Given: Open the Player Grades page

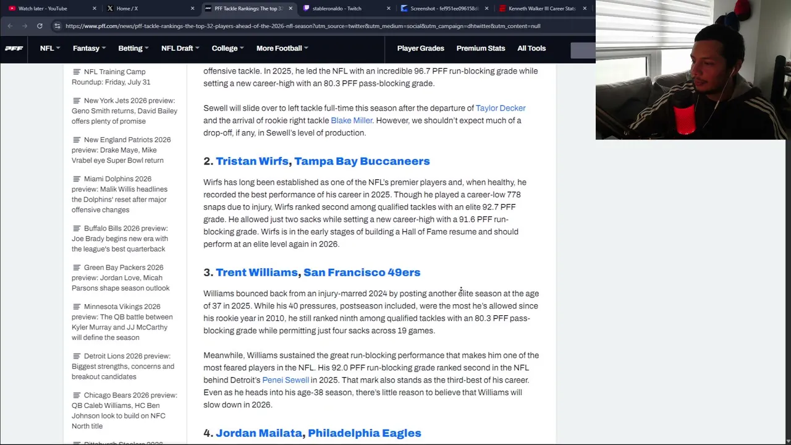Looking at the screenshot, I should coord(421,48).
